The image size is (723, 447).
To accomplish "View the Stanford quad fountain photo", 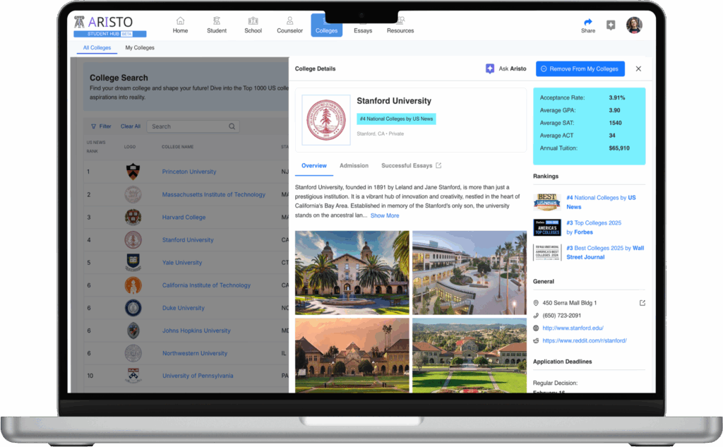I will click(352, 273).
